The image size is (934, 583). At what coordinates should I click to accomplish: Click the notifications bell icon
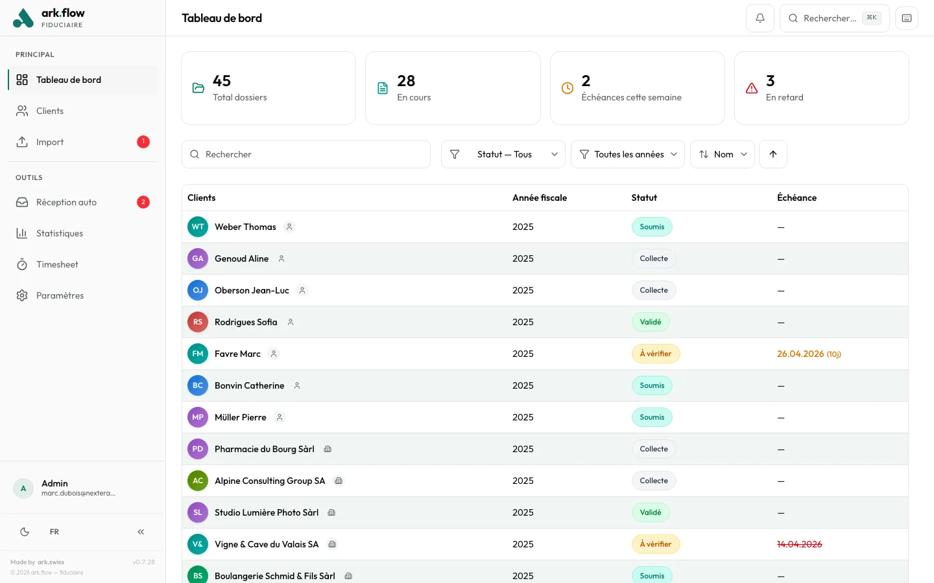click(x=760, y=18)
